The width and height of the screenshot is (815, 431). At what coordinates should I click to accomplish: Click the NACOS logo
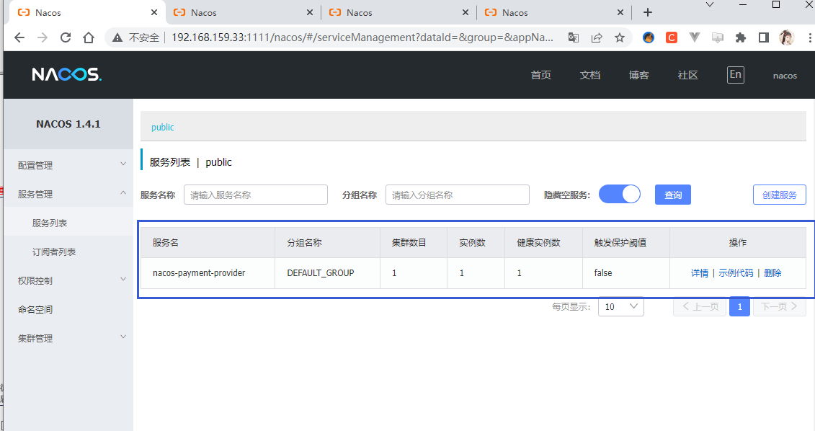click(66, 75)
